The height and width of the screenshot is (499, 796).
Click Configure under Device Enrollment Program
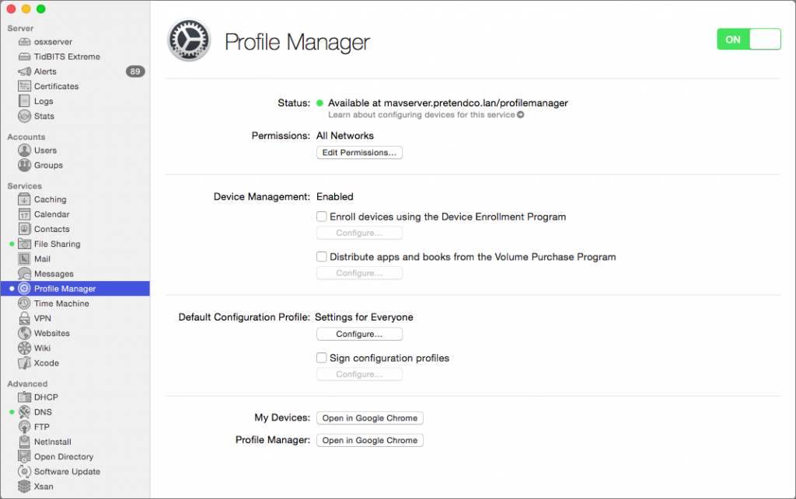tap(359, 233)
